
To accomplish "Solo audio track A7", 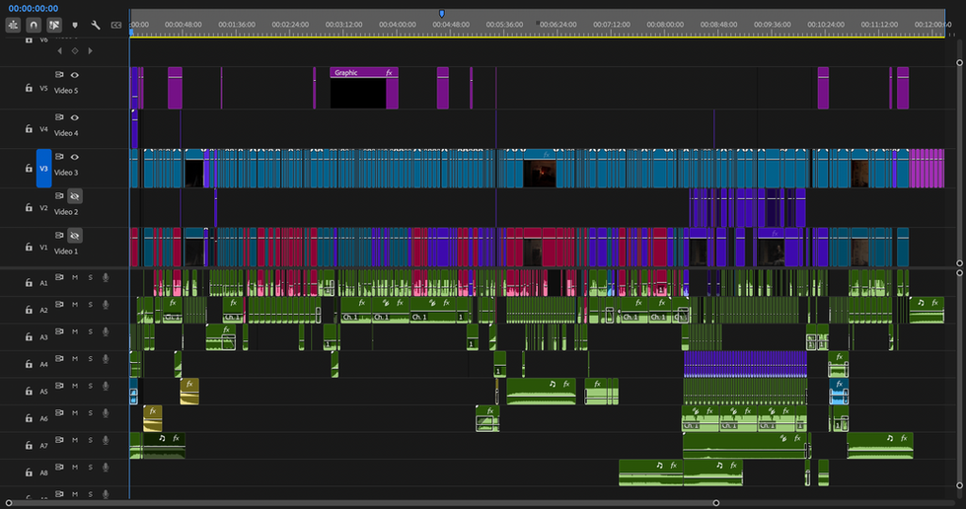I will (90, 441).
